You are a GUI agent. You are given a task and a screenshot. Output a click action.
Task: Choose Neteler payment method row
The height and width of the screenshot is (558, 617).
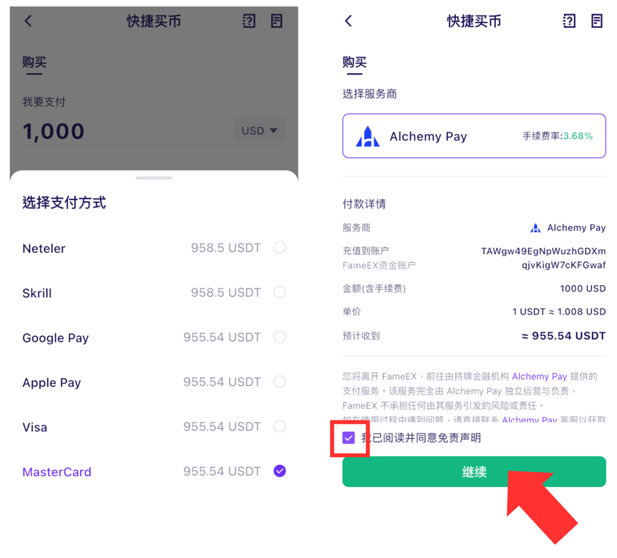click(x=154, y=248)
